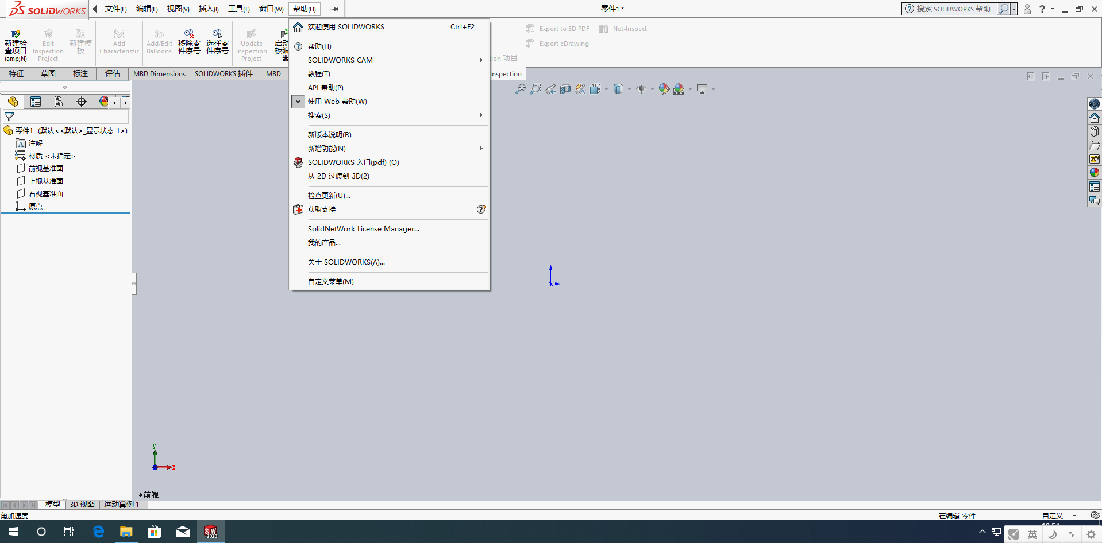Click the View Settings monitor icon
1102x543 pixels.
pyautogui.click(x=702, y=89)
